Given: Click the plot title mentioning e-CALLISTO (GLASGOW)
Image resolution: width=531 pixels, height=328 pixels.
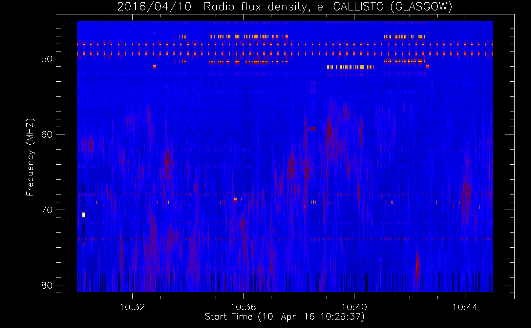Looking at the screenshot, I should (x=285, y=7).
